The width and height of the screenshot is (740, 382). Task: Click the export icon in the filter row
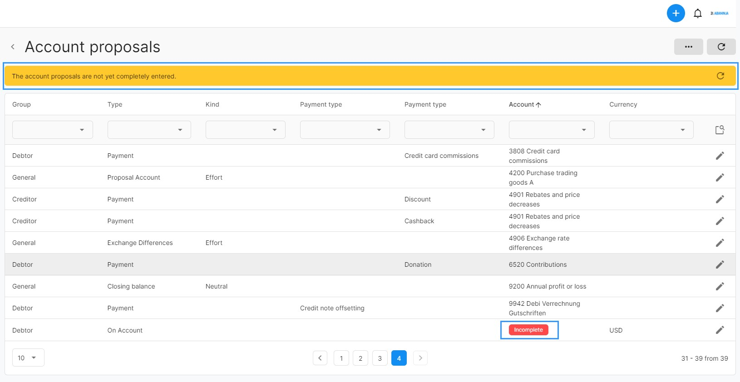(720, 130)
